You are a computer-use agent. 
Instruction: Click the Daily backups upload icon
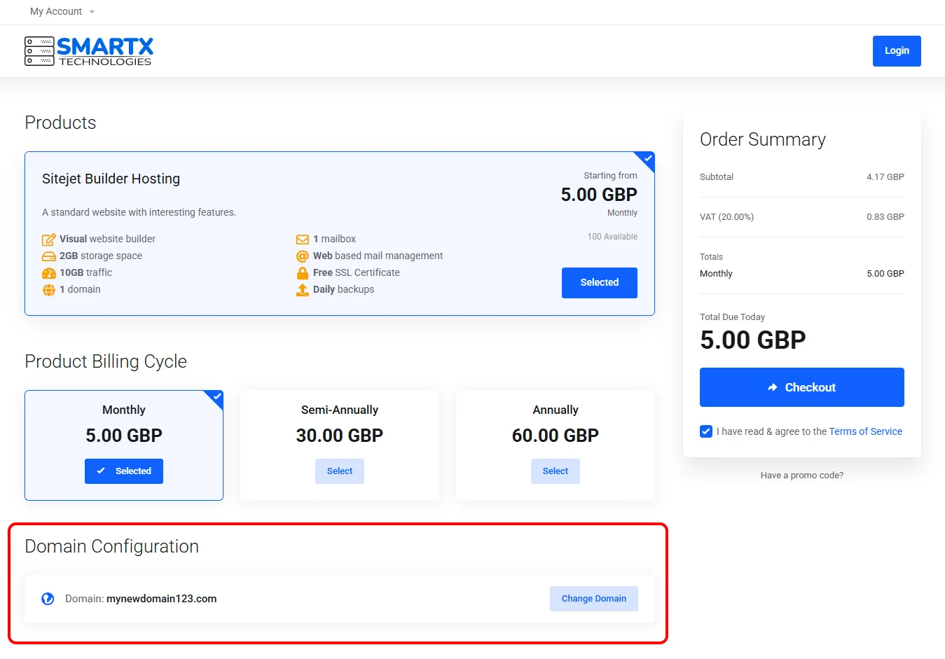(303, 290)
